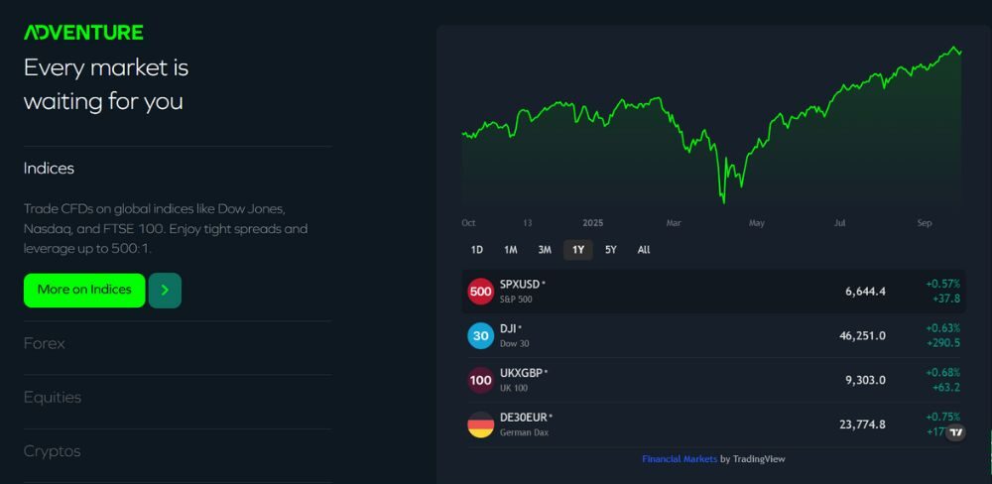
Task: Expand the Cryptos section
Action: [x=53, y=451]
